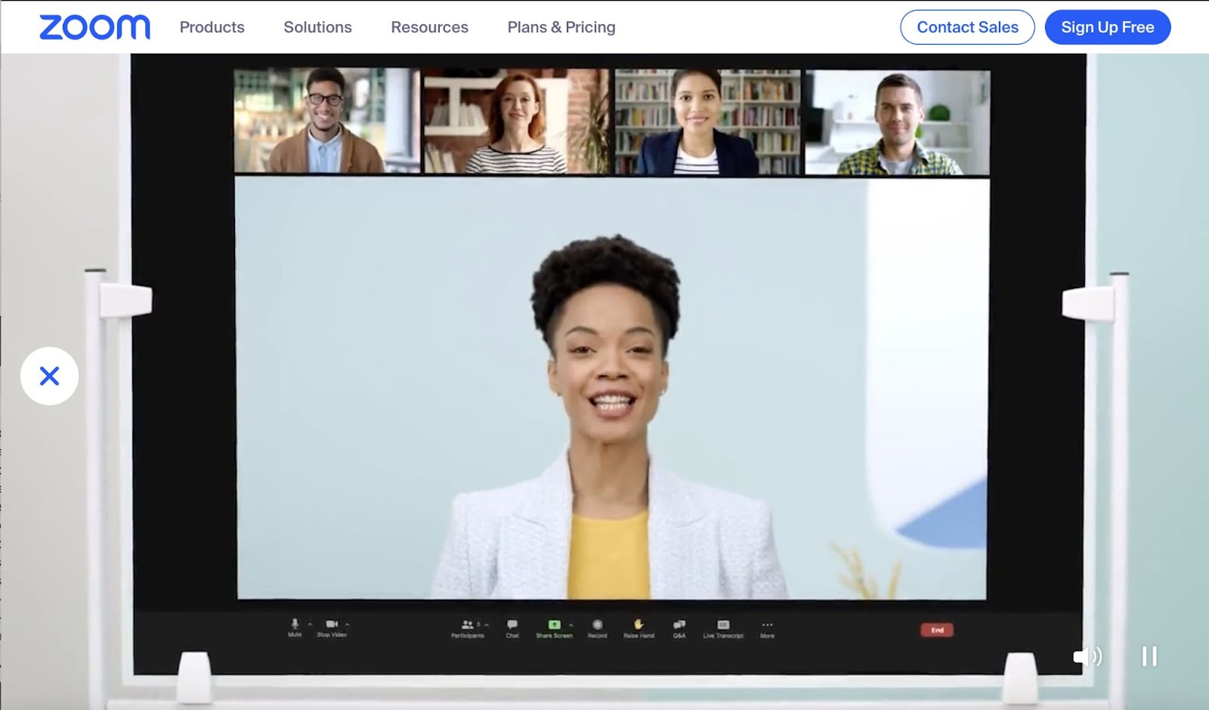
Task: Start recording the meeting
Action: coord(597,625)
